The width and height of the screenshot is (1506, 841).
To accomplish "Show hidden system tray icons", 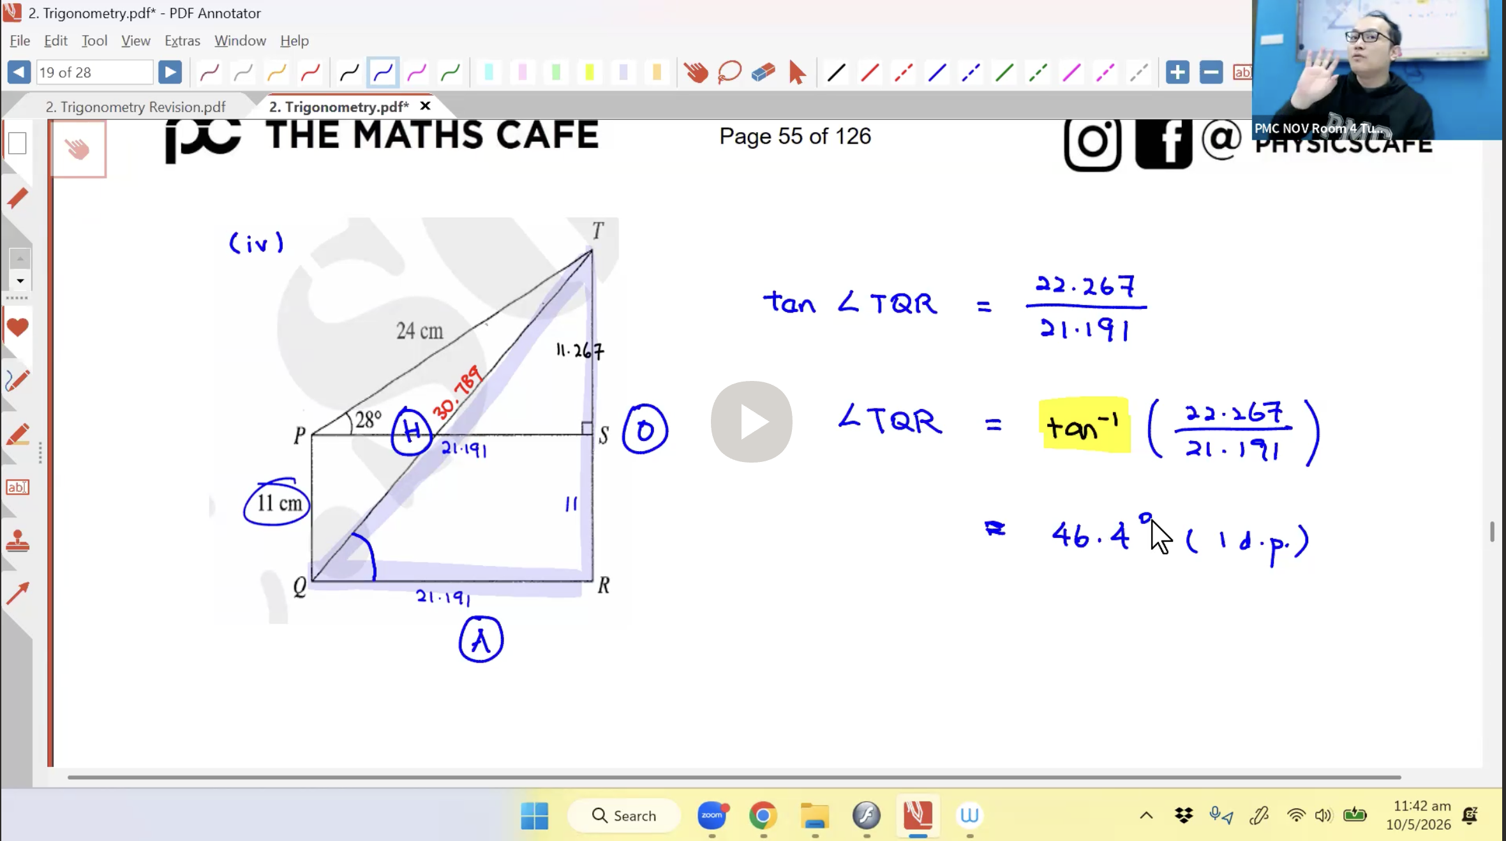I will point(1146,815).
